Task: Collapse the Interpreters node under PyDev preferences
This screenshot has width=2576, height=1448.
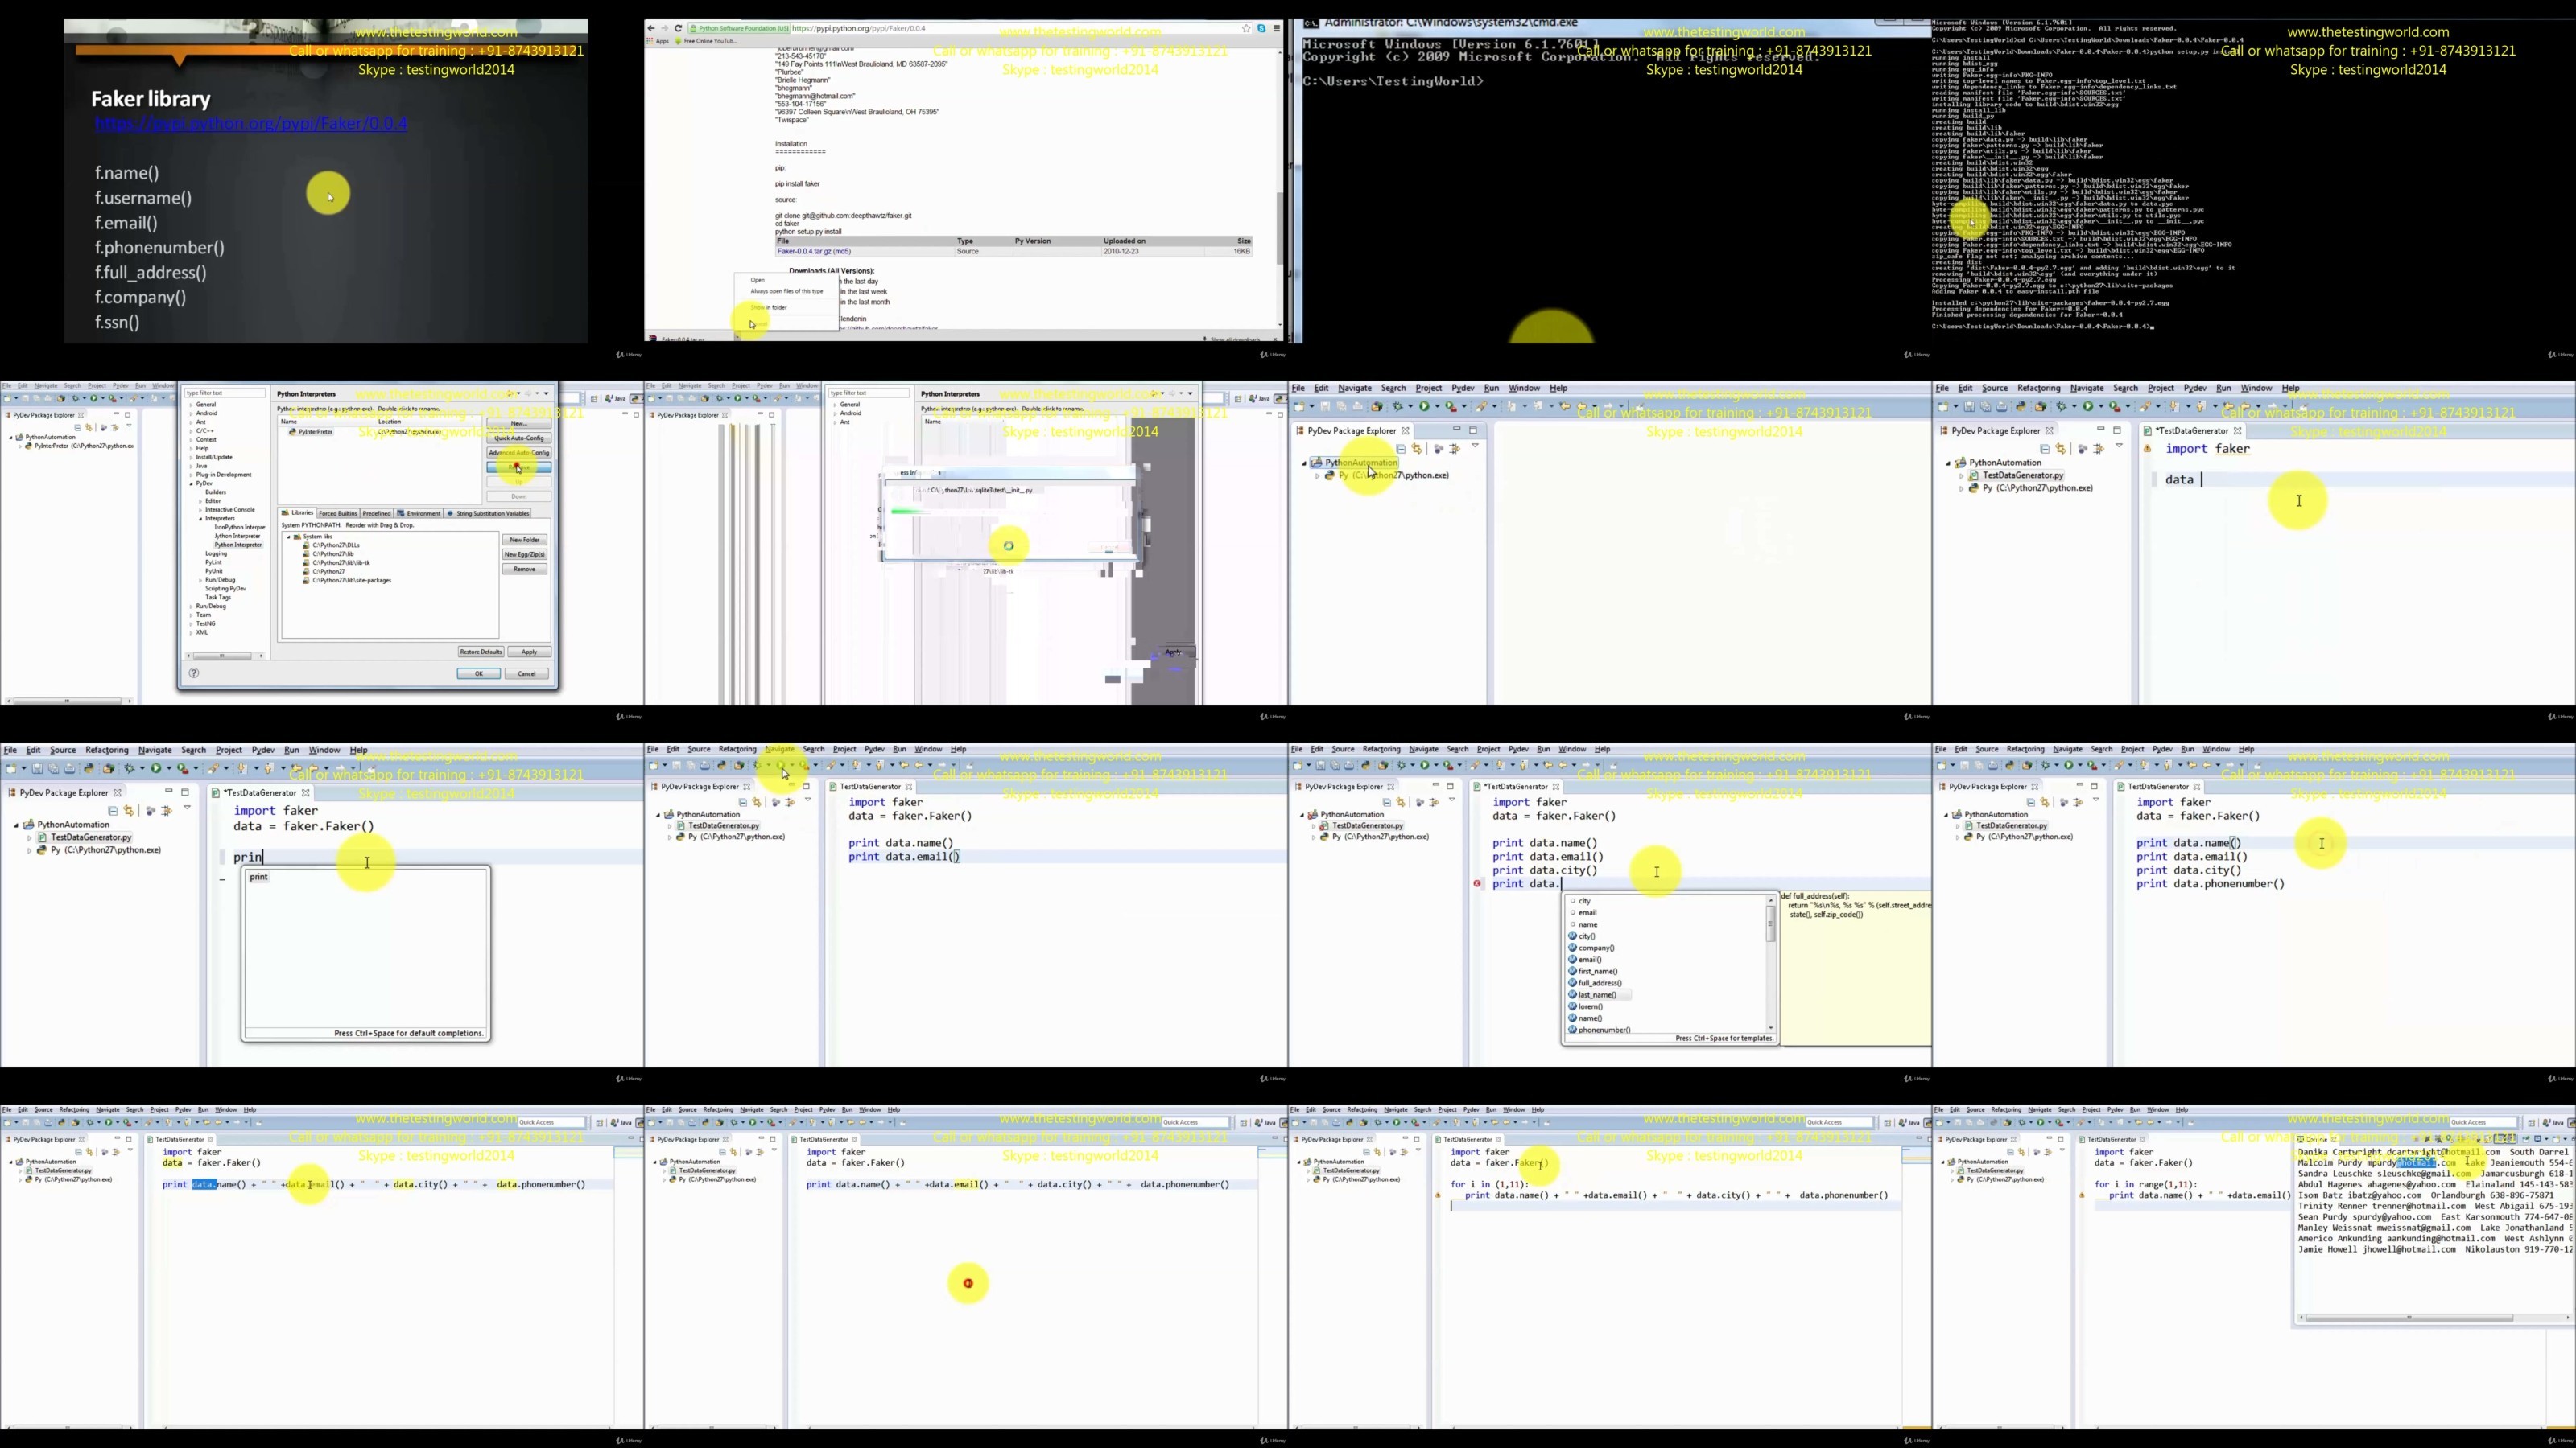Action: pyautogui.click(x=200, y=519)
